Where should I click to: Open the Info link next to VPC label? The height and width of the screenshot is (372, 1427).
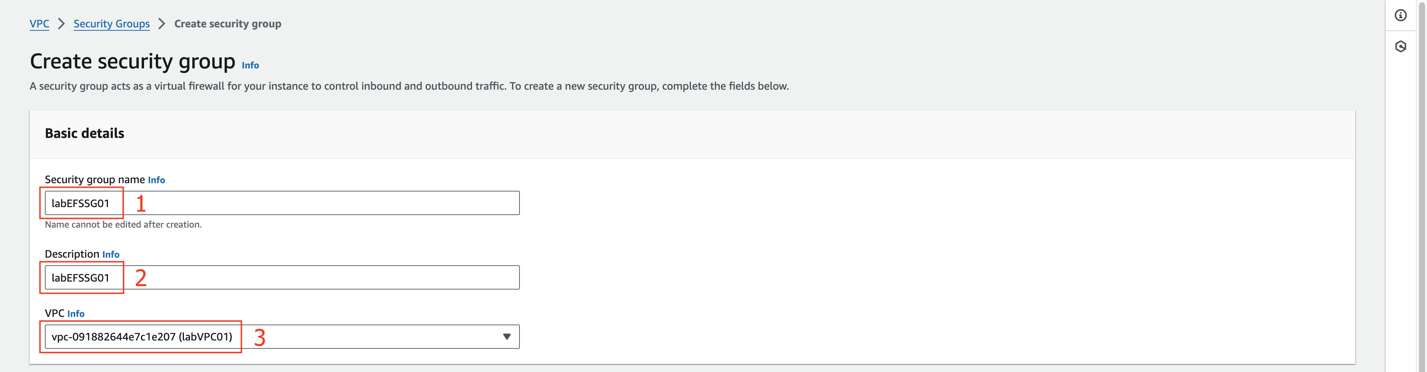click(76, 314)
